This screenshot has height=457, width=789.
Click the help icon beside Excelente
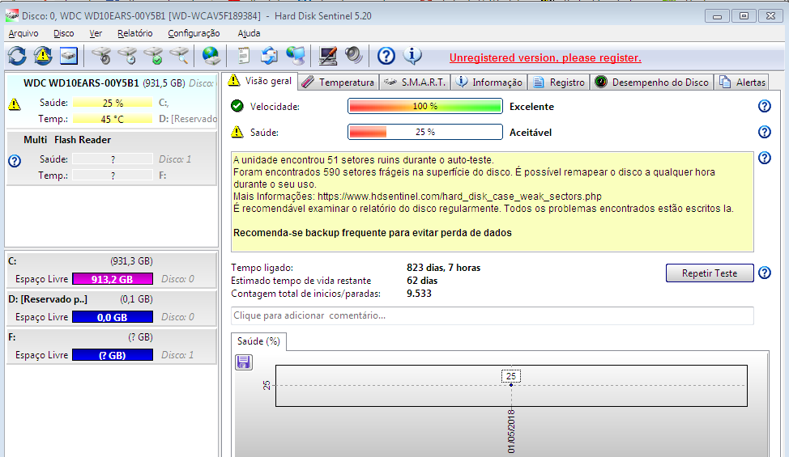pos(765,106)
